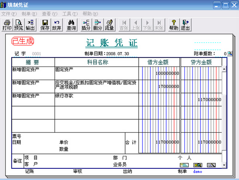Open 查询 binoculars search icon
Viewport: 239px width, 180px height.
[x=71, y=25]
